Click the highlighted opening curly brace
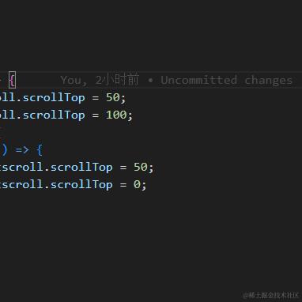Viewport: 302px width, 302px height. [12, 80]
